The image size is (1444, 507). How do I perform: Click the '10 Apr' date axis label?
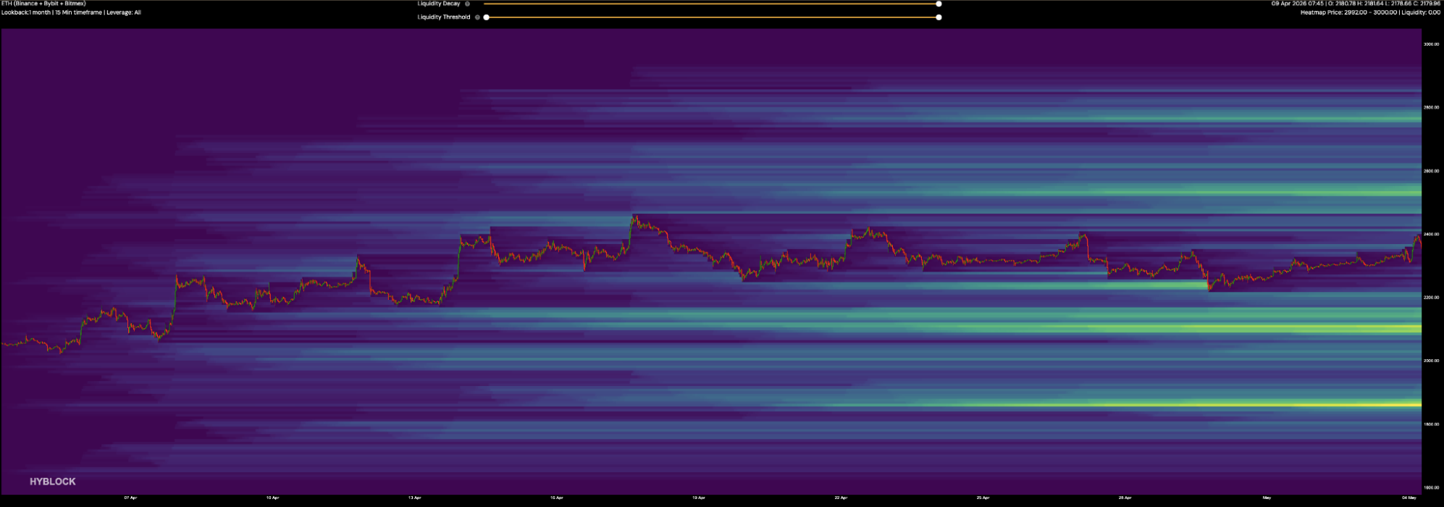pos(272,498)
